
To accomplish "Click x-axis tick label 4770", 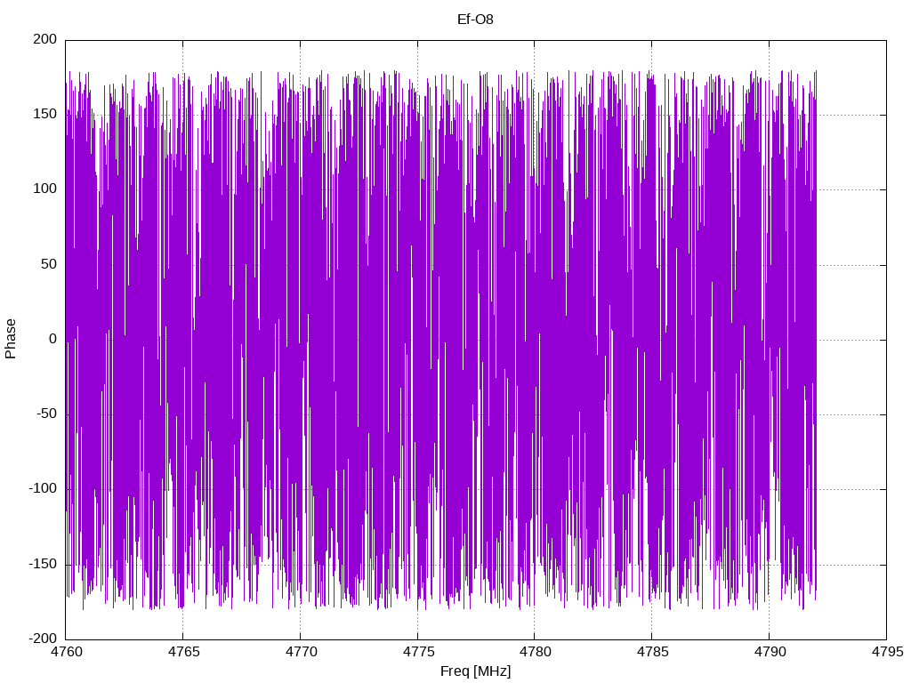I will point(301,652).
